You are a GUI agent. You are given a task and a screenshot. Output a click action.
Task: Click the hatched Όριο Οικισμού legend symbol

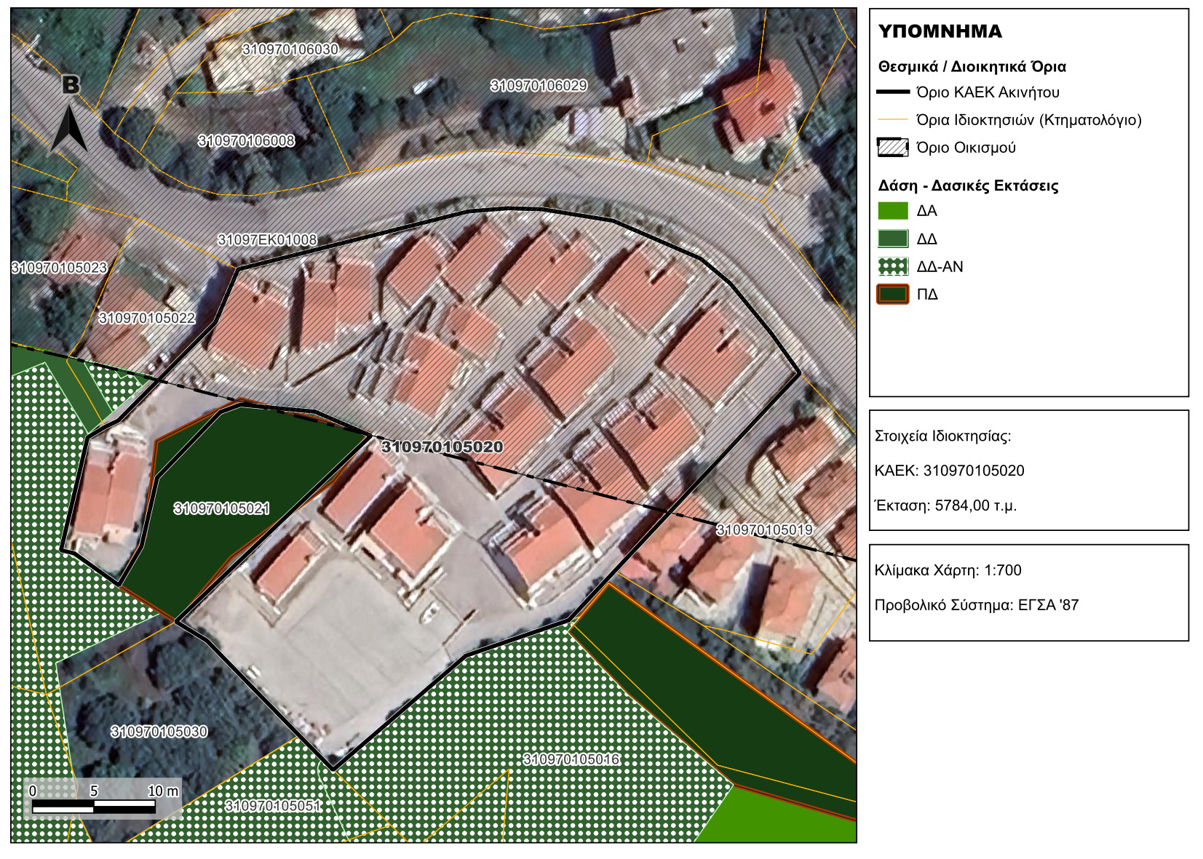(x=892, y=148)
